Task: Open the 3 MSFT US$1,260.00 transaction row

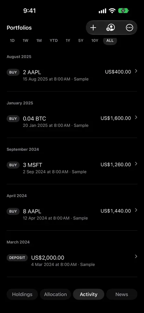Action: [x=72, y=168]
